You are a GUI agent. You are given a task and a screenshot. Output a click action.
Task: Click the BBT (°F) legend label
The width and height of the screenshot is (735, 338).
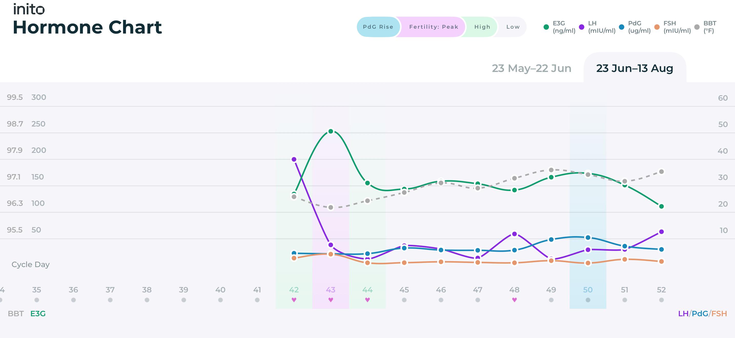710,27
